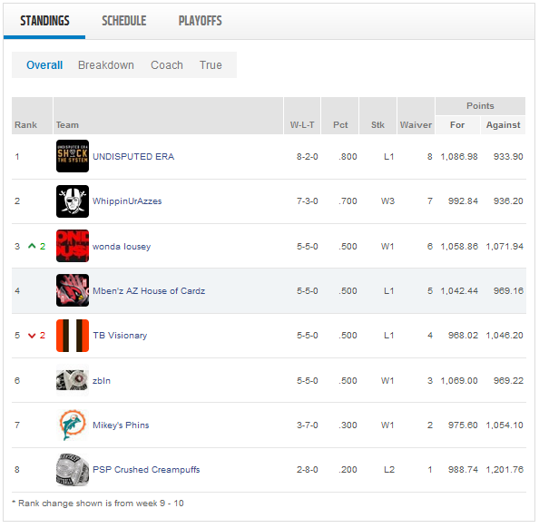Image resolution: width=539 pixels, height=528 pixels.
Task: Open the Playoffs tab
Action: (200, 21)
